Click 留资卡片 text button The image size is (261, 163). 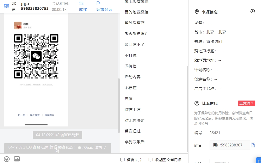pos(134,160)
